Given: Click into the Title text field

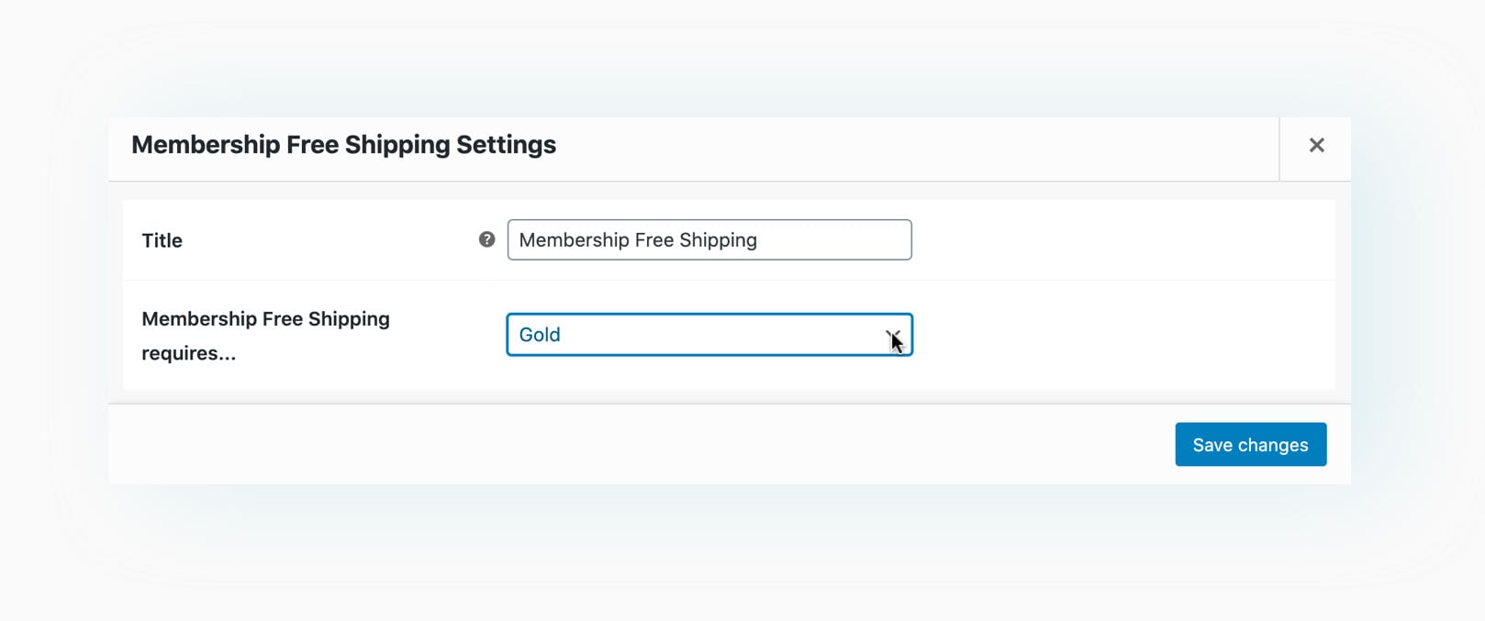Looking at the screenshot, I should tap(826, 240).
